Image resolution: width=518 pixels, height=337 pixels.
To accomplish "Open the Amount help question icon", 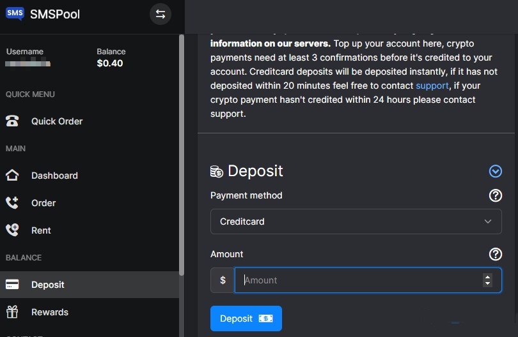I will click(x=495, y=254).
